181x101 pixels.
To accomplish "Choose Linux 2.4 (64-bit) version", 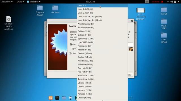I will [102, 13].
